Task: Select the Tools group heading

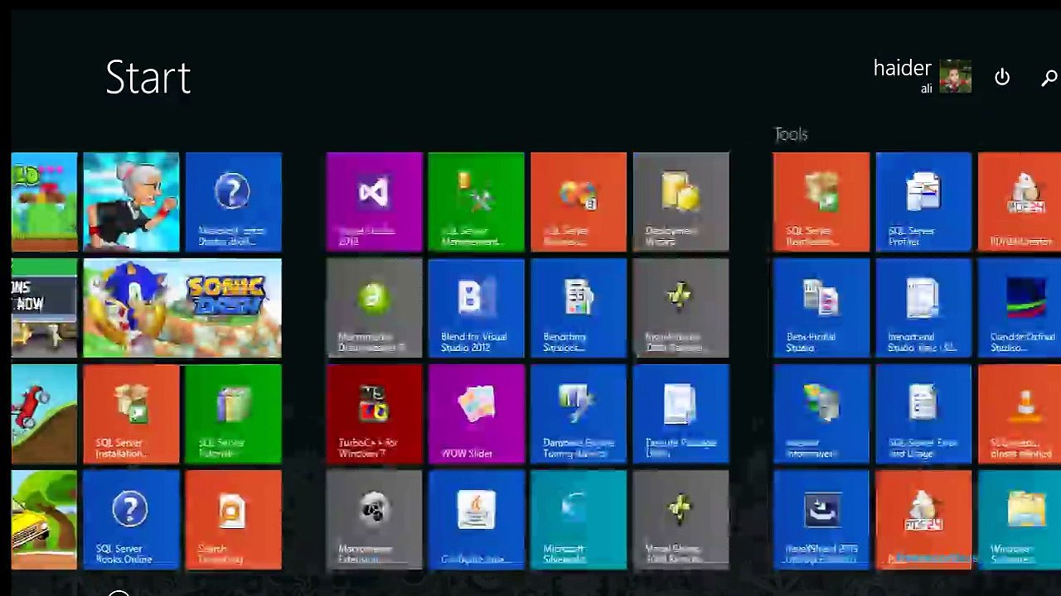Action: coord(791,134)
